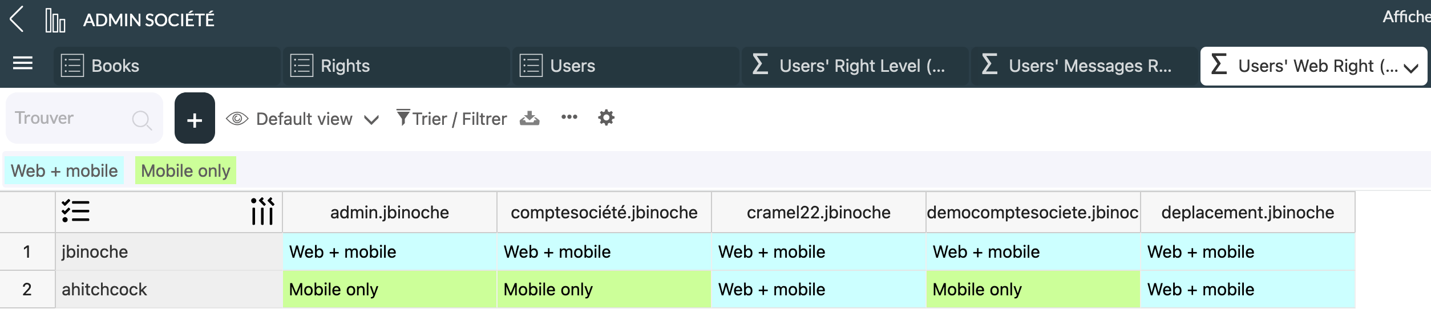Image resolution: width=1431 pixels, height=317 pixels.
Task: Click sigma icon of Users' Web Right tab
Action: (1219, 64)
